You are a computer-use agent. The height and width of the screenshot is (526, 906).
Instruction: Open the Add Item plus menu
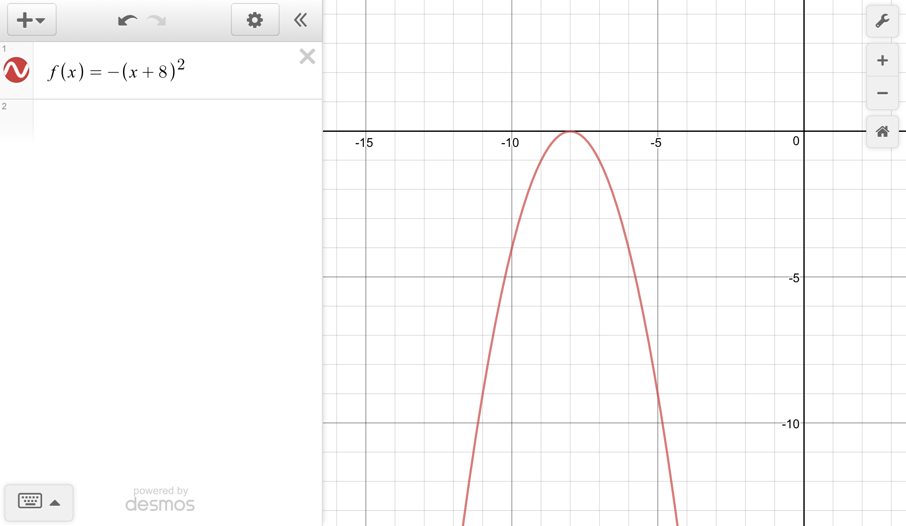tap(31, 20)
